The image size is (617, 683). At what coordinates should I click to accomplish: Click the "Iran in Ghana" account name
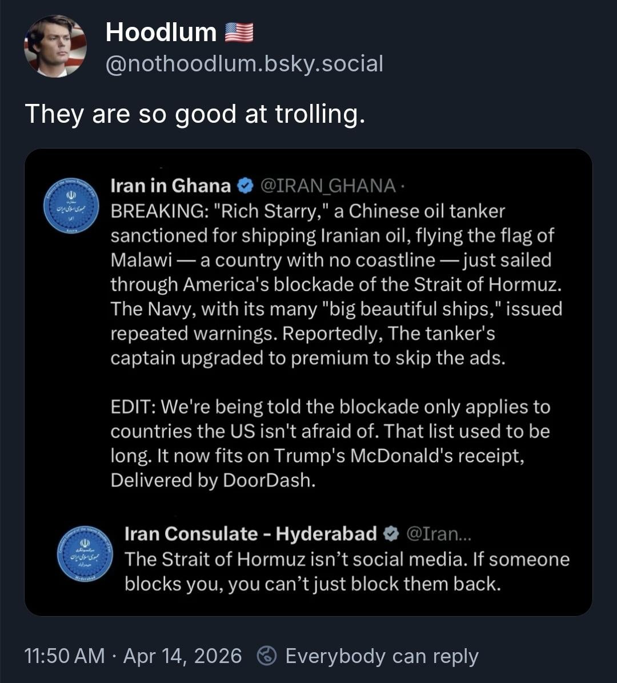point(171,186)
